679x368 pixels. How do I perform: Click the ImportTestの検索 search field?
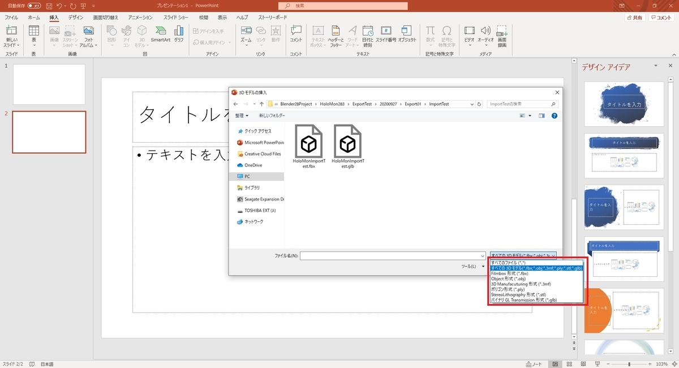[x=522, y=104]
